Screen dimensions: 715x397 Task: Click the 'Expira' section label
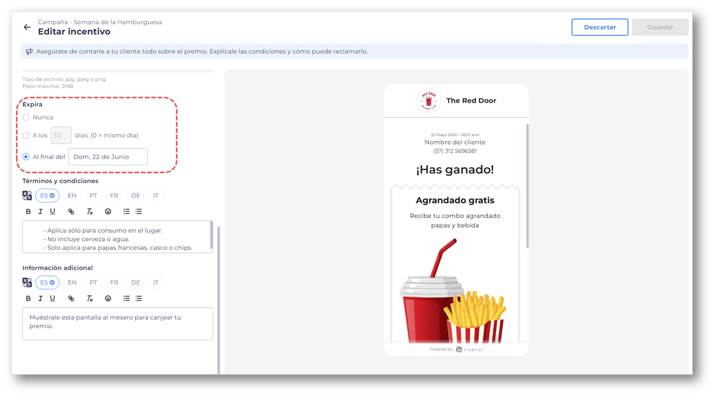(32, 105)
